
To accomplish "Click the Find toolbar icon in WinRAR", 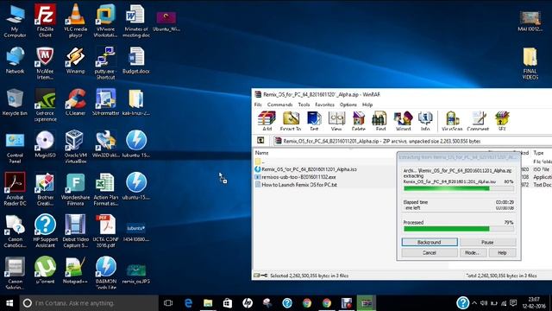I will click(x=380, y=121).
